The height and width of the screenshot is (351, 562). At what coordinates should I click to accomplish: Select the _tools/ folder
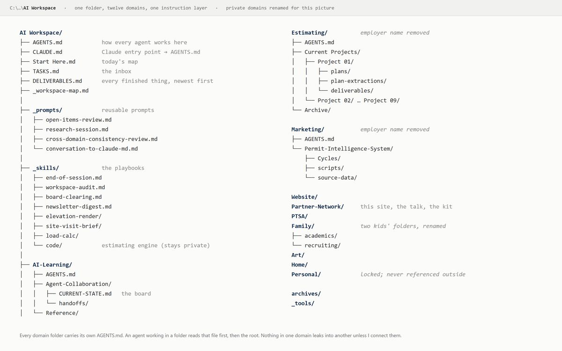tap(303, 303)
